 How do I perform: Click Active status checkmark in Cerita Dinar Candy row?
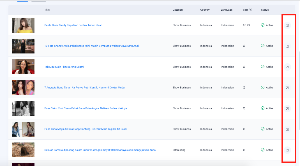tap(263, 25)
